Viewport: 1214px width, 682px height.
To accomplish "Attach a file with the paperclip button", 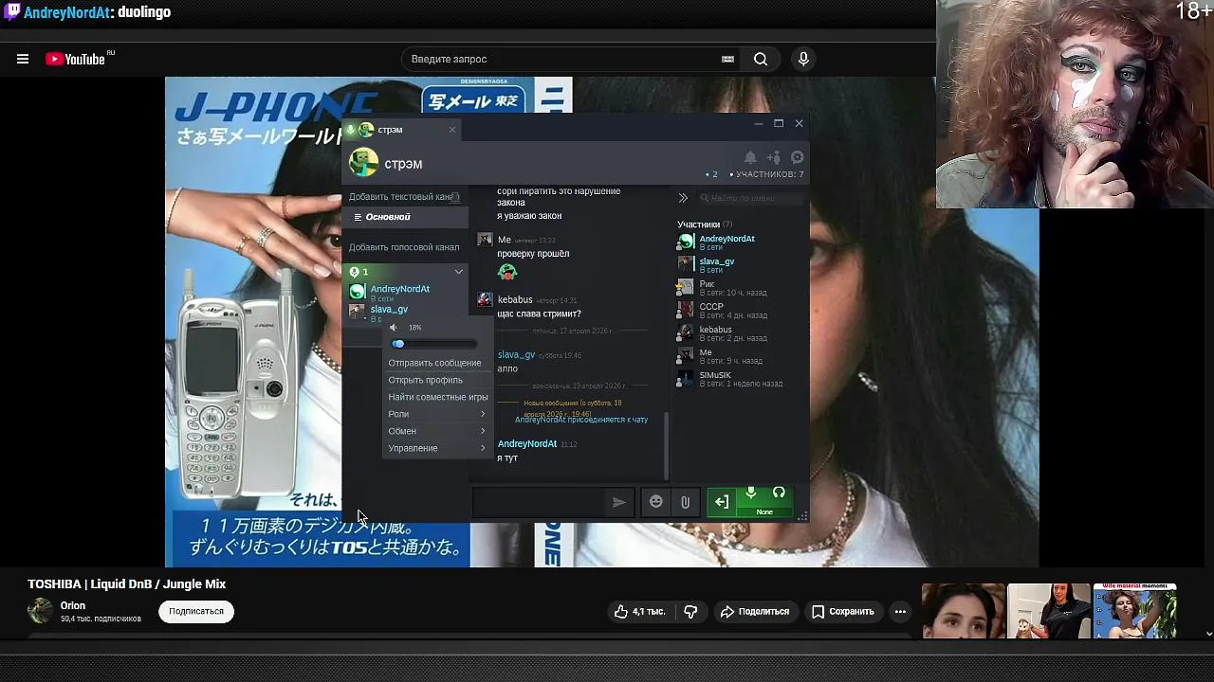I will [x=685, y=502].
